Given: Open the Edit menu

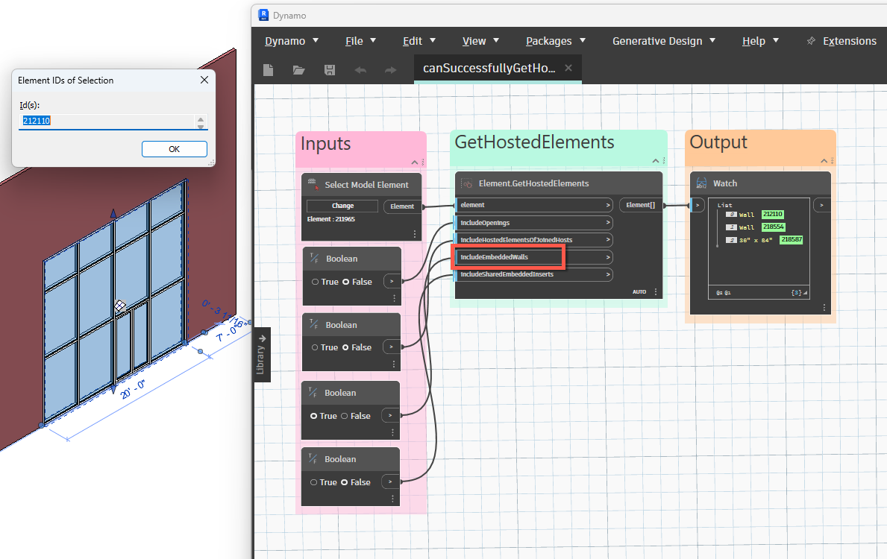Looking at the screenshot, I should coord(419,41).
